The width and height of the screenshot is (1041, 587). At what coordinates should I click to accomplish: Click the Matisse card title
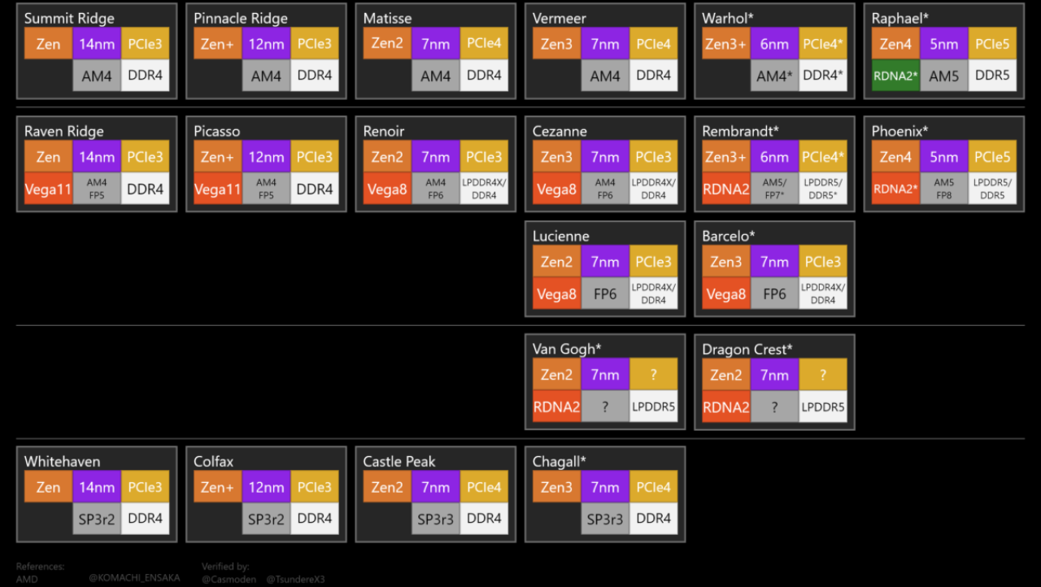pyautogui.click(x=387, y=18)
